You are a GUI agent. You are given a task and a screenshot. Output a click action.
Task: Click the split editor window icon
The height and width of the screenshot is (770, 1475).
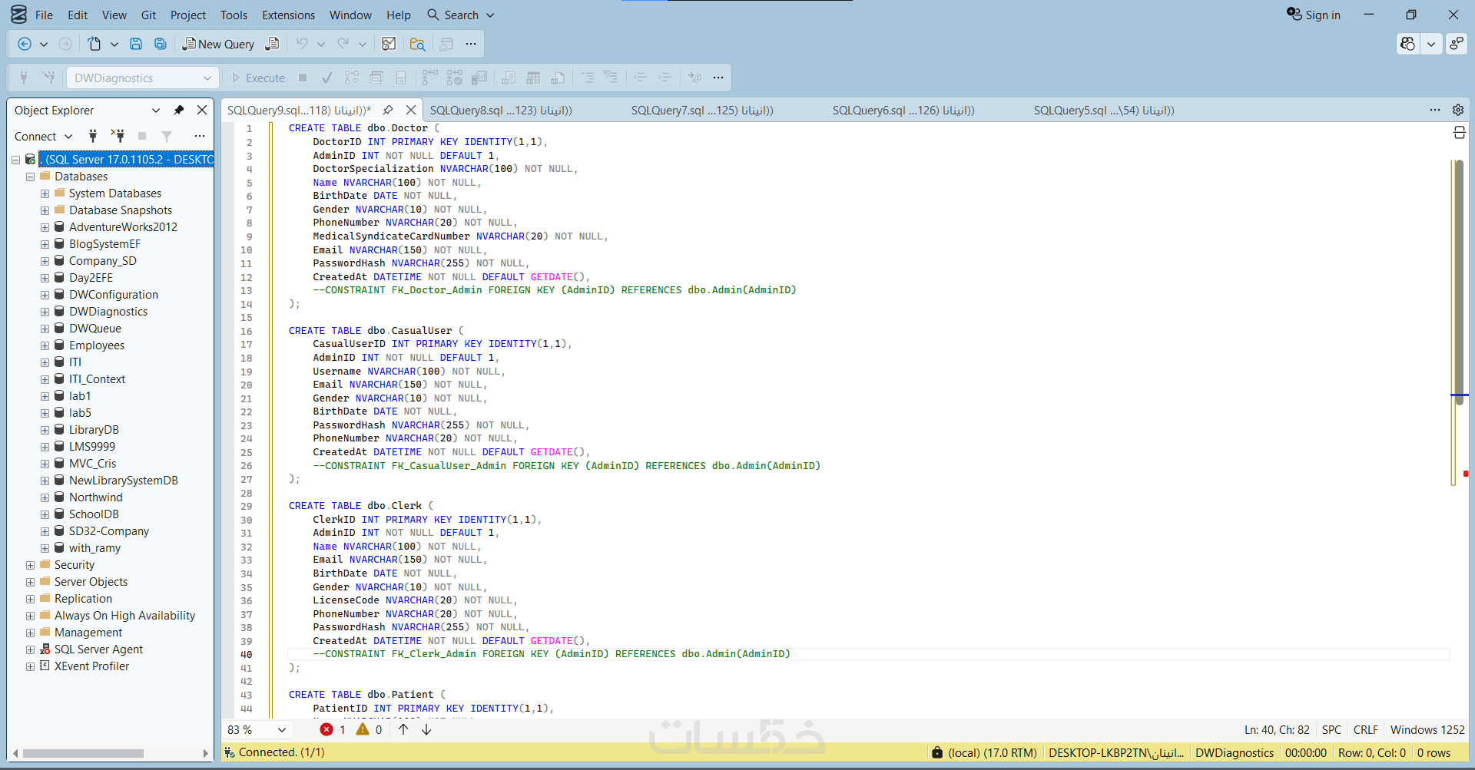click(x=1460, y=133)
